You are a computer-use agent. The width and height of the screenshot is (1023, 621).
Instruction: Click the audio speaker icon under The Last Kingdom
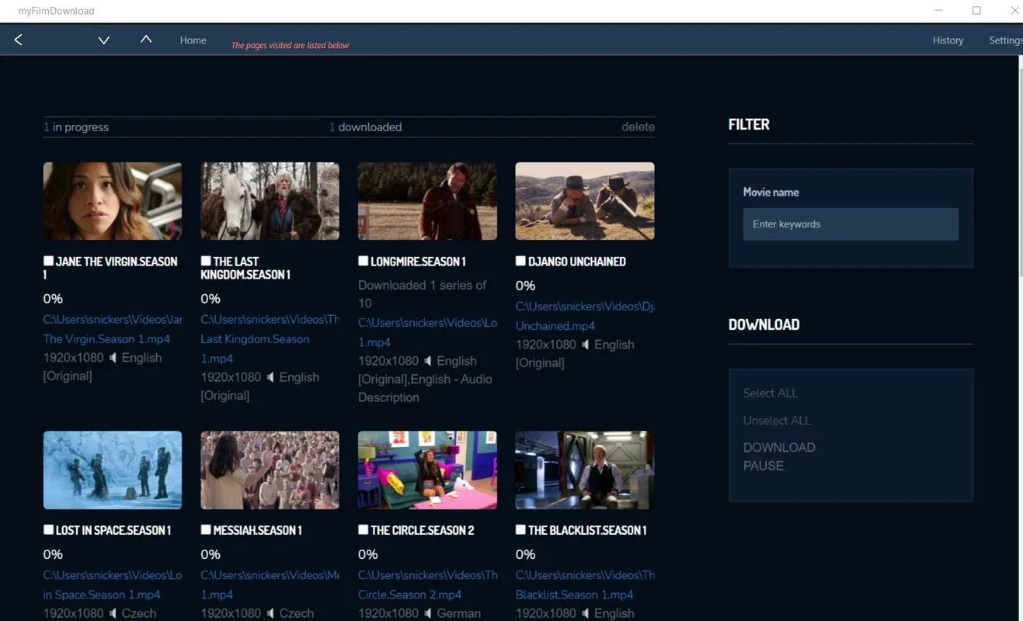[x=270, y=377]
